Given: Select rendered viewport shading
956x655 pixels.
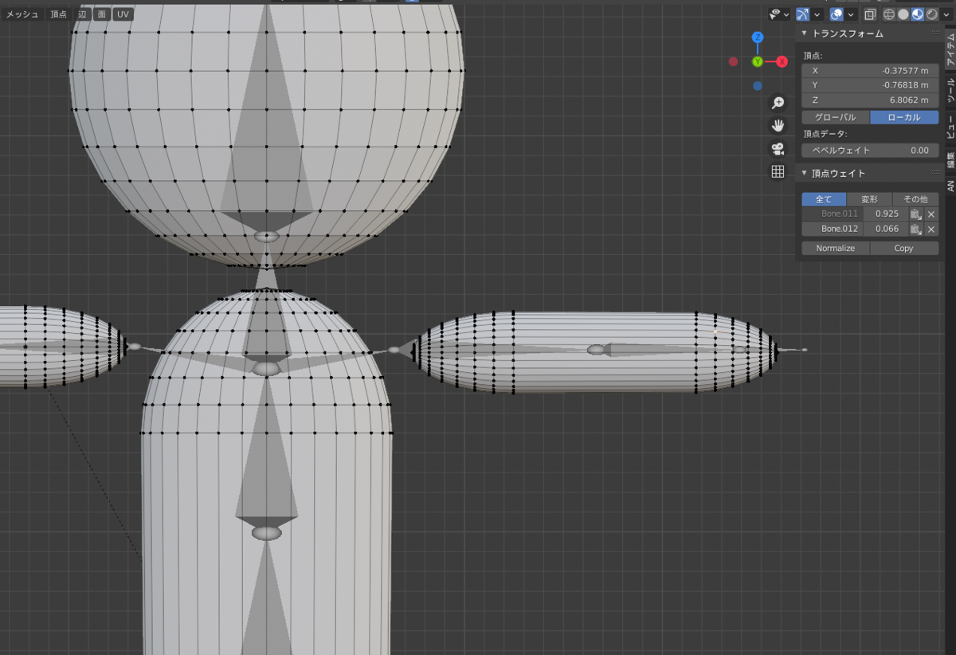Looking at the screenshot, I should point(931,14).
